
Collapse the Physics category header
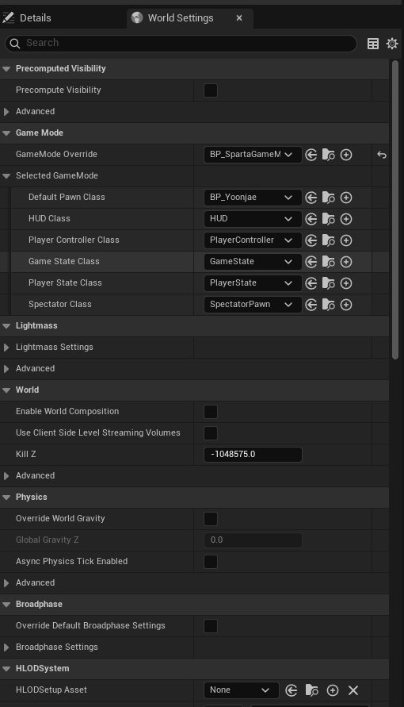[x=6, y=498]
